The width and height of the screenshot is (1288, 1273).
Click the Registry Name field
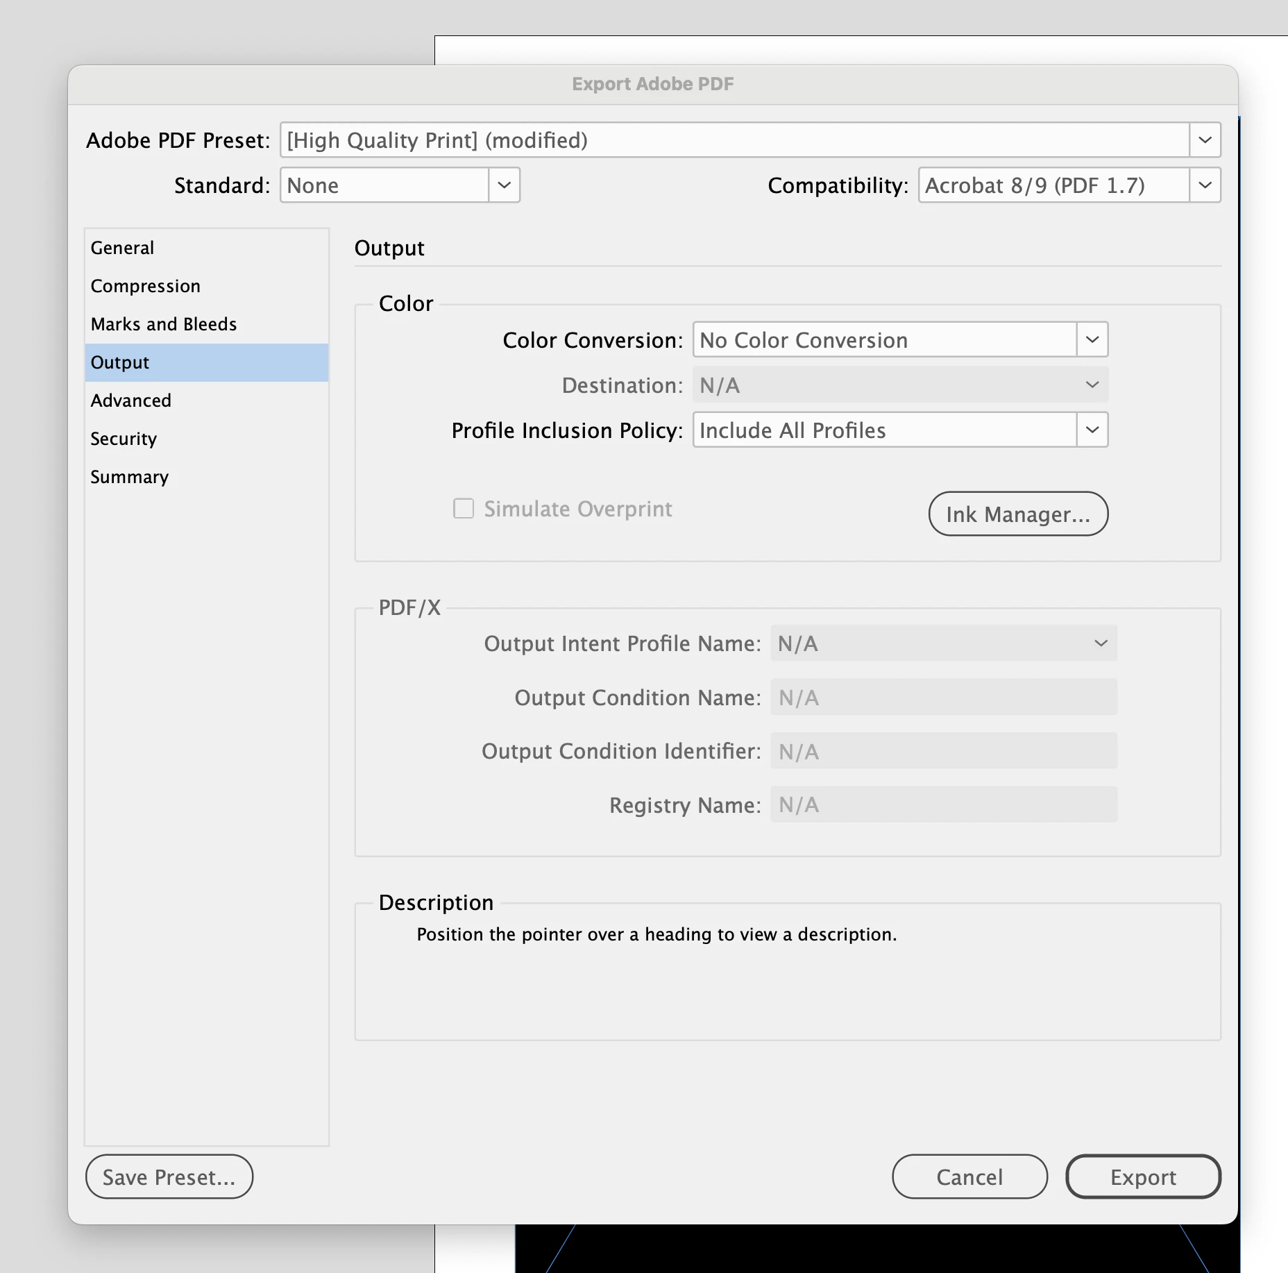[x=944, y=805]
